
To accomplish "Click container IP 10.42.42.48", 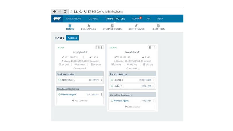I will pos(146,86).
